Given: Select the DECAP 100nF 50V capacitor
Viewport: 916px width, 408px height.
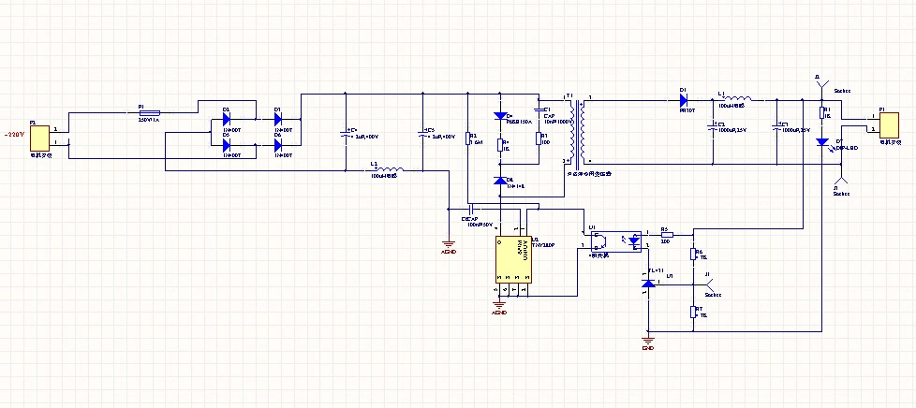Looking at the screenshot, I should (471, 209).
